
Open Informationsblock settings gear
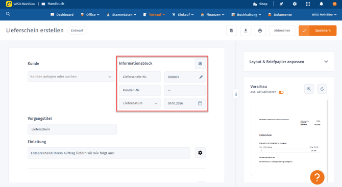pos(200,64)
